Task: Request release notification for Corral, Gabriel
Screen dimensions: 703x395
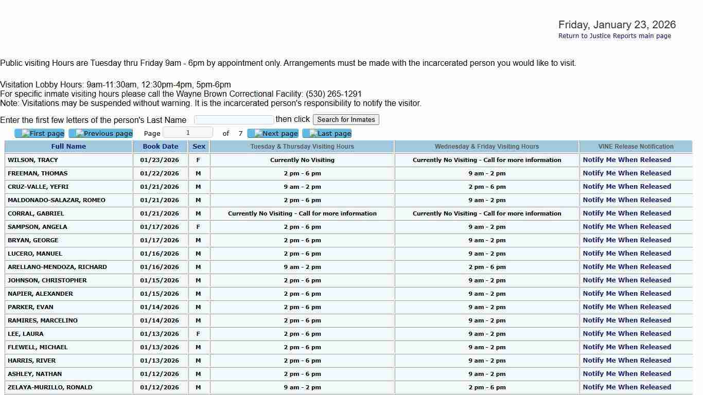Action: 627,213
